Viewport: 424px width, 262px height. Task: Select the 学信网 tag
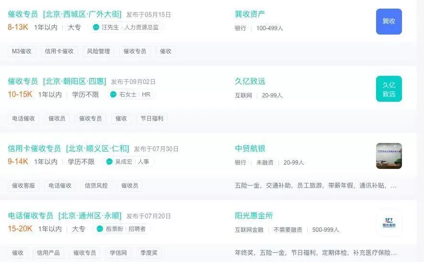click(x=118, y=253)
